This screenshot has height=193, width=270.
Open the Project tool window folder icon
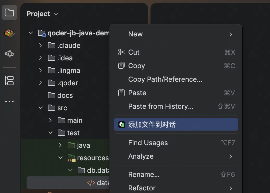coord(9,12)
